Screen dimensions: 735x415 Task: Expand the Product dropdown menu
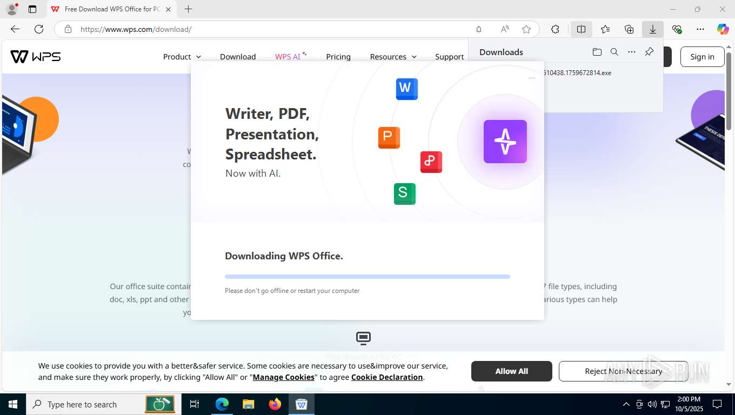coord(182,56)
